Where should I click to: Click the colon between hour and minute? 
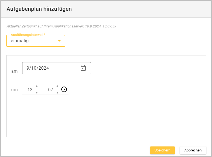coord(42,90)
